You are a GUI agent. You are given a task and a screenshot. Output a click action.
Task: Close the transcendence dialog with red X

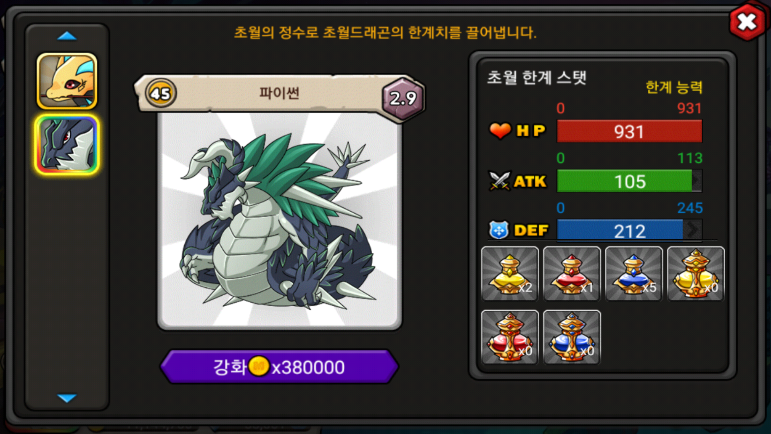tap(747, 22)
